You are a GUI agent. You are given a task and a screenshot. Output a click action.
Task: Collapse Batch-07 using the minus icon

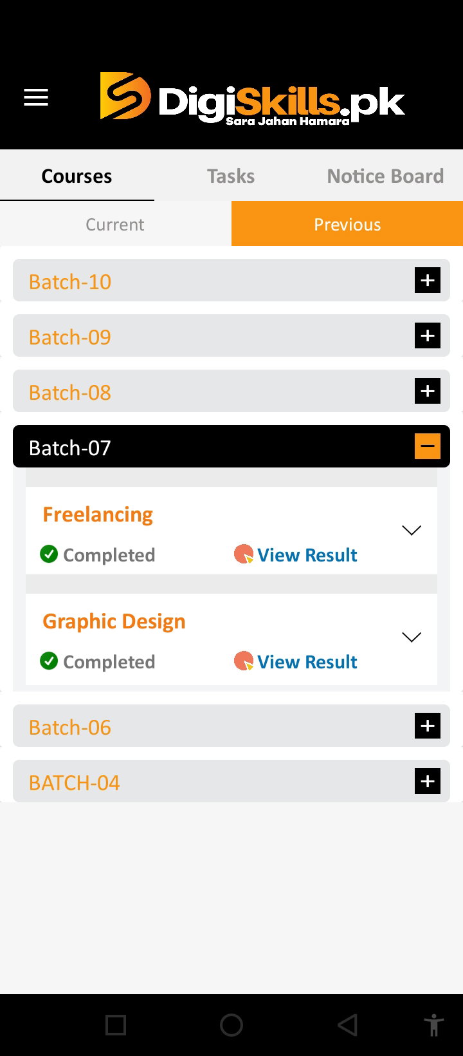point(428,446)
